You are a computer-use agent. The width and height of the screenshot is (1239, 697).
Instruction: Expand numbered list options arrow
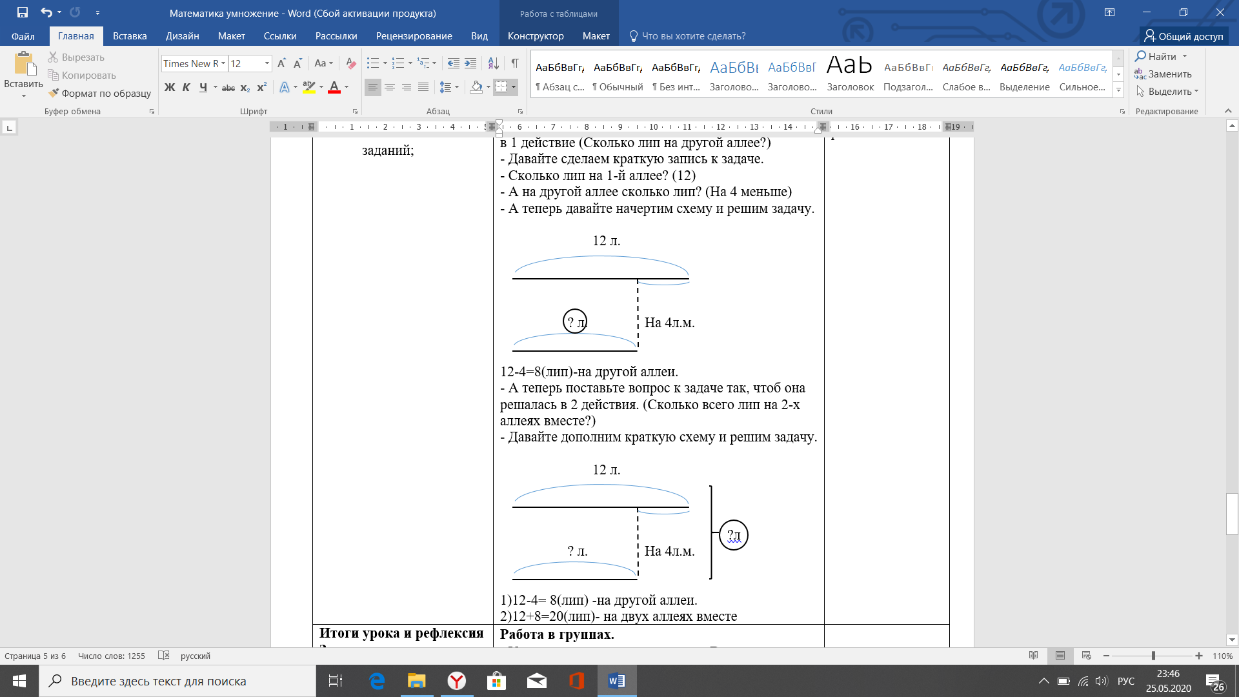pos(410,63)
